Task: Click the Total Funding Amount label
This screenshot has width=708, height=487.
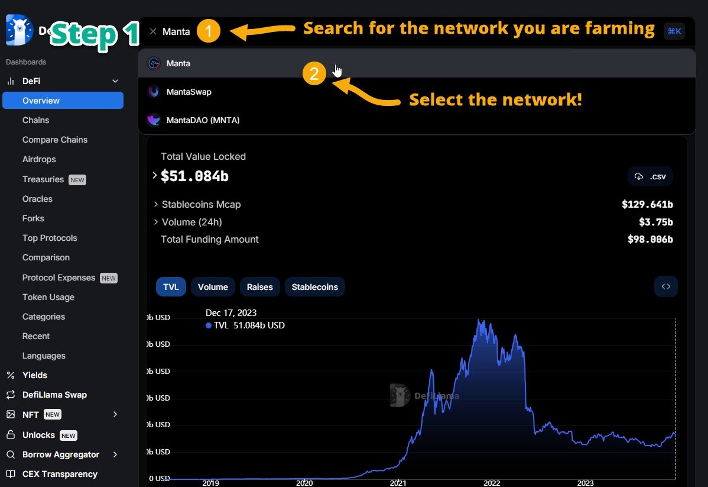Action: click(210, 239)
